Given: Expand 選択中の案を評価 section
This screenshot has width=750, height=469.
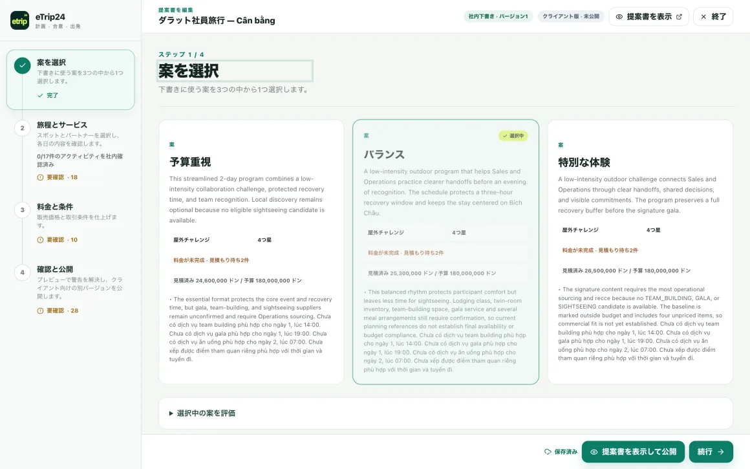Looking at the screenshot, I should (x=445, y=413).
